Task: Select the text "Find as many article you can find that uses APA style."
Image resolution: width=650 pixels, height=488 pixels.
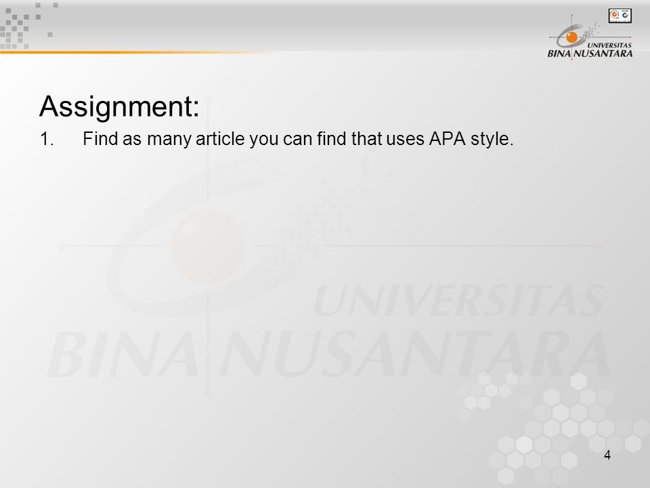Action: [x=298, y=139]
